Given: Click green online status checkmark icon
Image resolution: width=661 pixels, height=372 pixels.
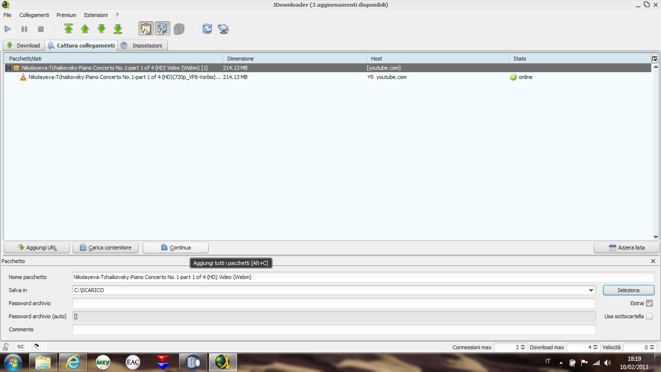Looking at the screenshot, I should pos(513,77).
